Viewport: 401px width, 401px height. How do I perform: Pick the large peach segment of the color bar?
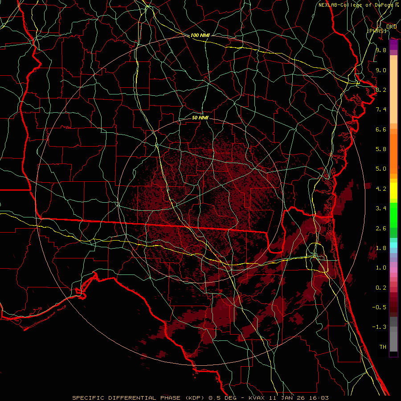click(393, 91)
